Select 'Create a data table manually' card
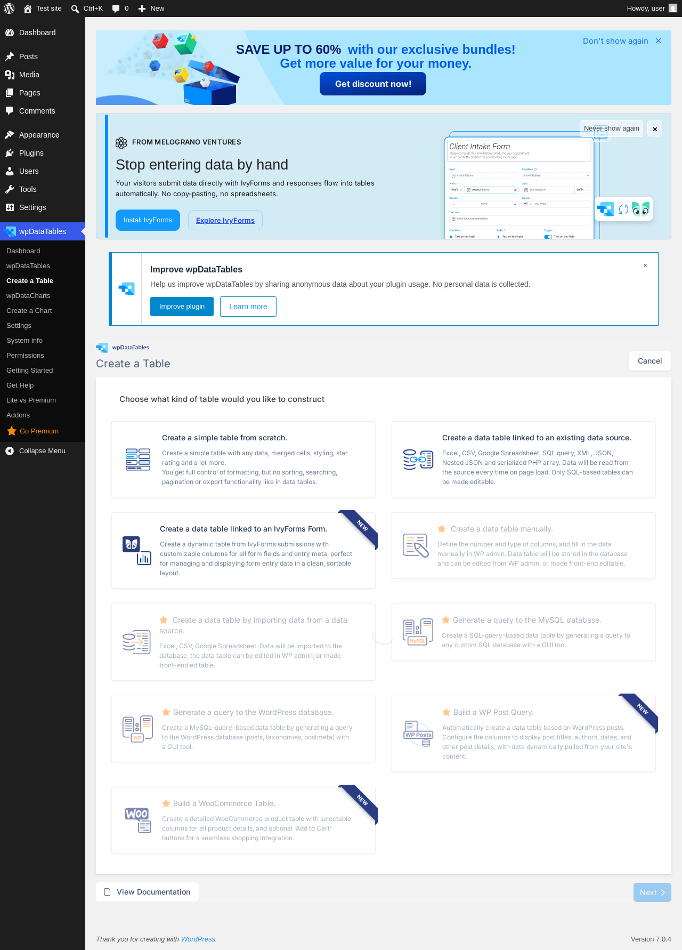The image size is (682, 950). click(x=524, y=546)
